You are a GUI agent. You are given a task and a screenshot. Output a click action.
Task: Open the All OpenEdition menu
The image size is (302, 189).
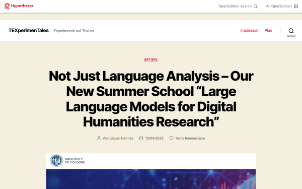(x=279, y=6)
